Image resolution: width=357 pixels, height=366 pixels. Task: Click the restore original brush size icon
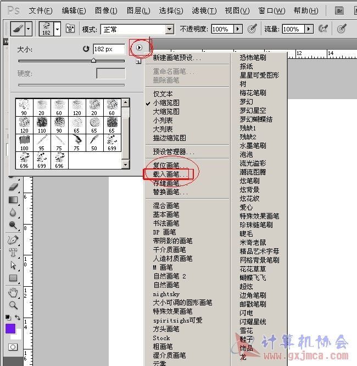click(x=86, y=49)
